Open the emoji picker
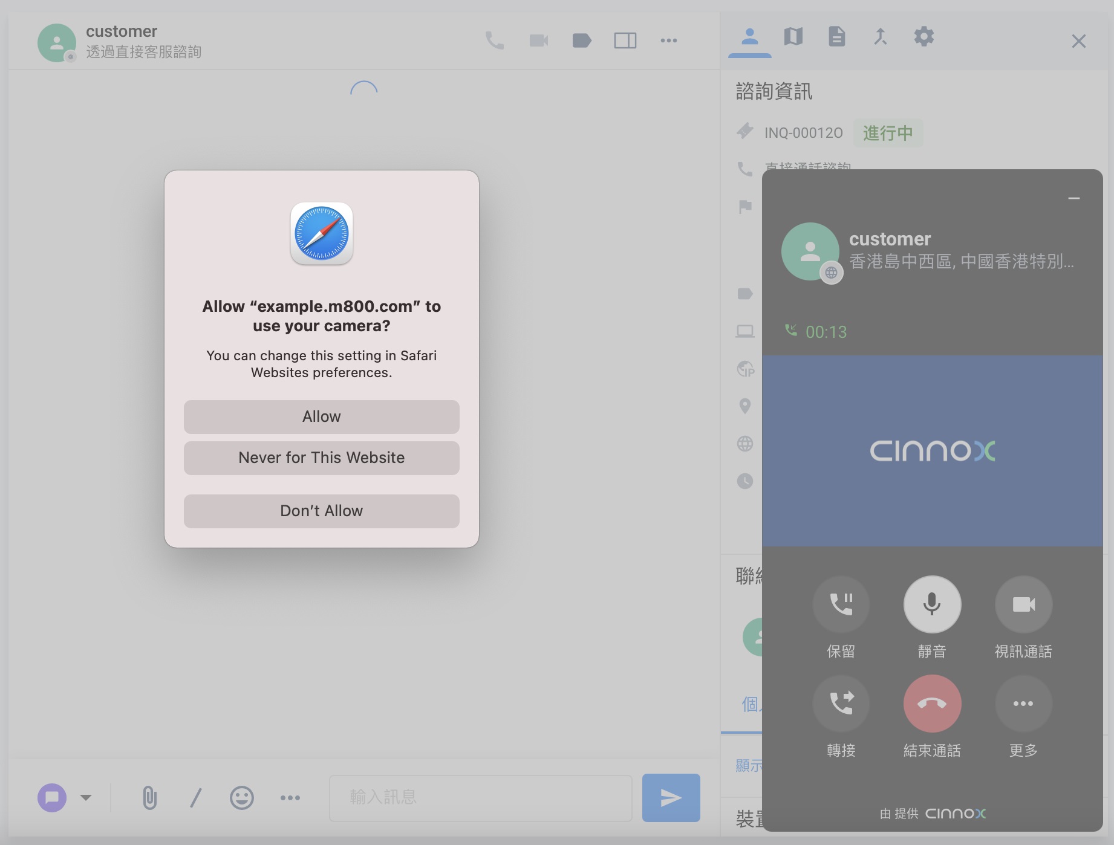This screenshot has width=1114, height=845. (x=242, y=798)
